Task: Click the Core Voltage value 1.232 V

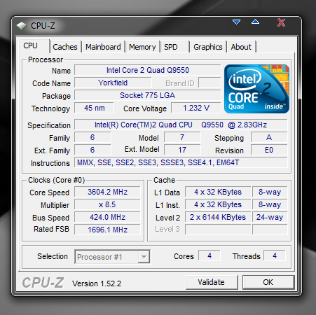Action: click(x=196, y=108)
